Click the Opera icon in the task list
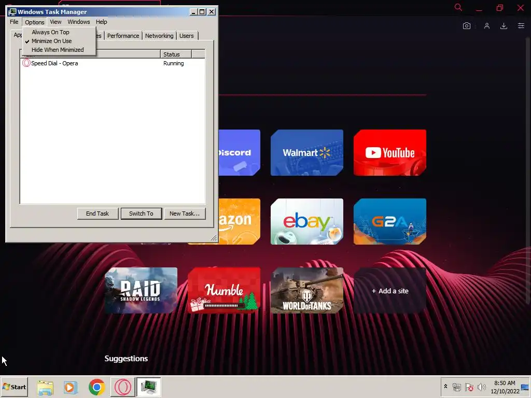The width and height of the screenshot is (531, 398). pos(26,63)
